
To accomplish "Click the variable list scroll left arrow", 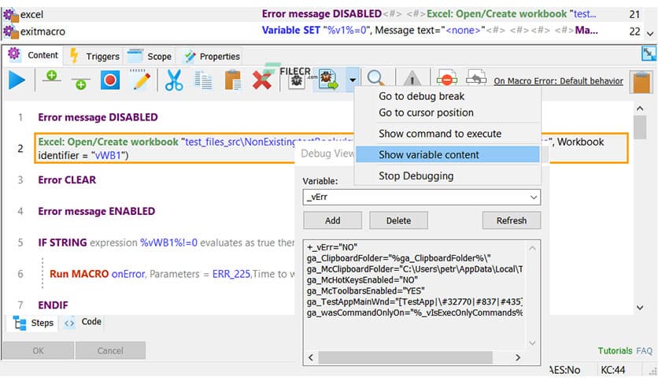I will (x=311, y=357).
